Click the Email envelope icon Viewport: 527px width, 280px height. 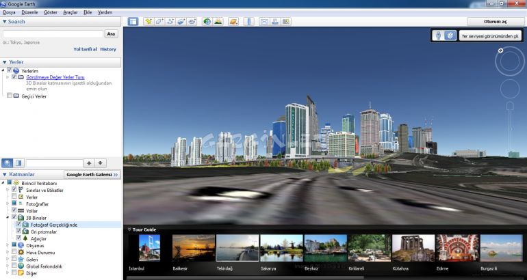click(264, 22)
